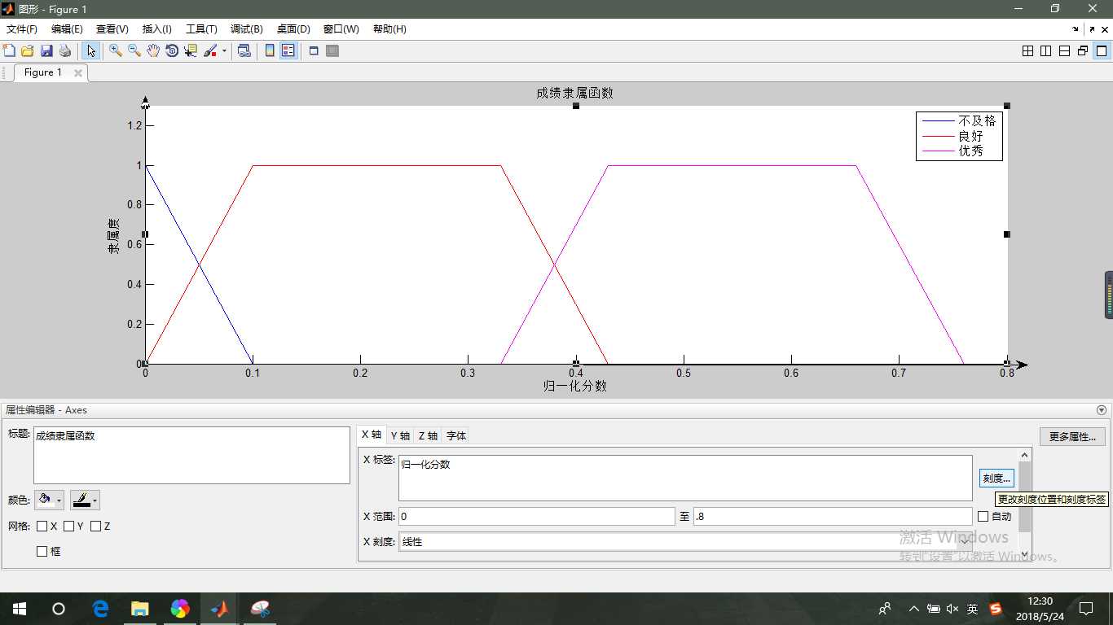
Task: Select the Zoom Out magnifier tool
Action: coord(134,50)
